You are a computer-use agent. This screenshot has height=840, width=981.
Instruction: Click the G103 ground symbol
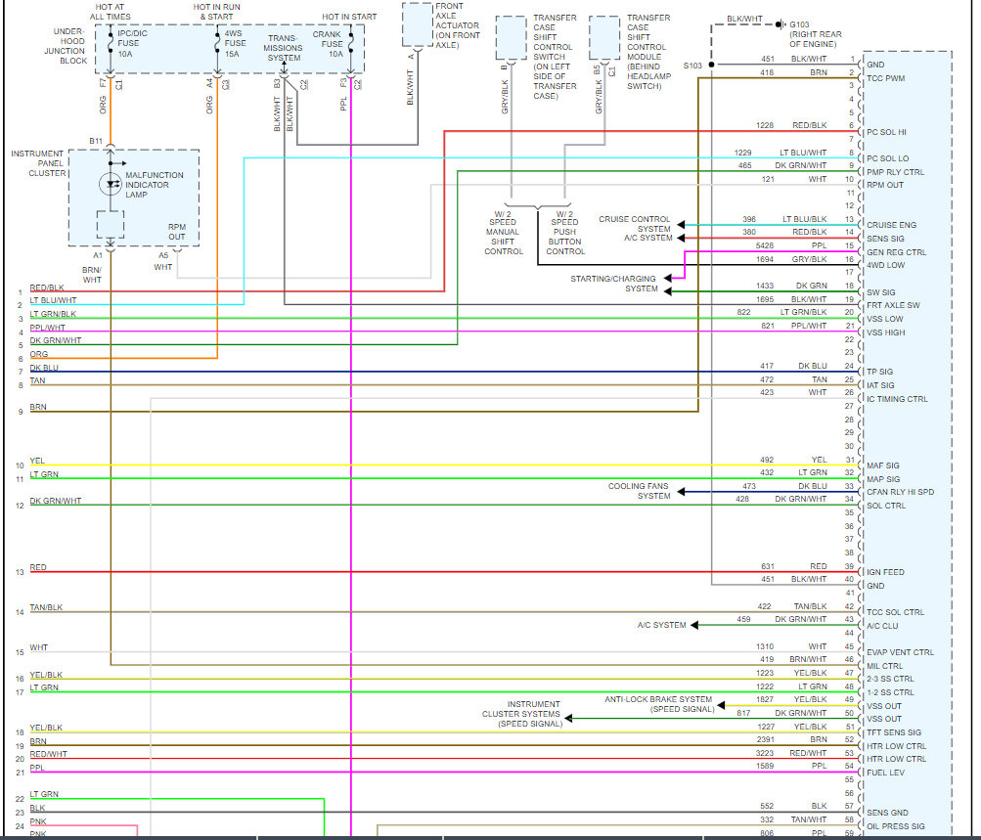coord(780,24)
